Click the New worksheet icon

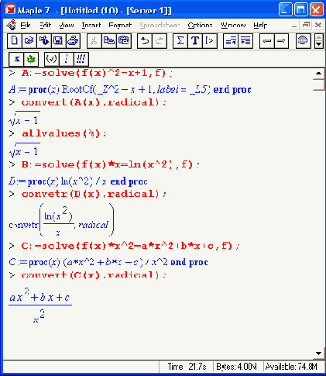pos(15,41)
